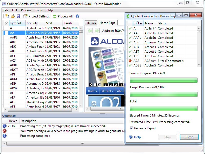Click the Open folder toolbar icon
Screen dimensions: 205x154
(13, 16)
